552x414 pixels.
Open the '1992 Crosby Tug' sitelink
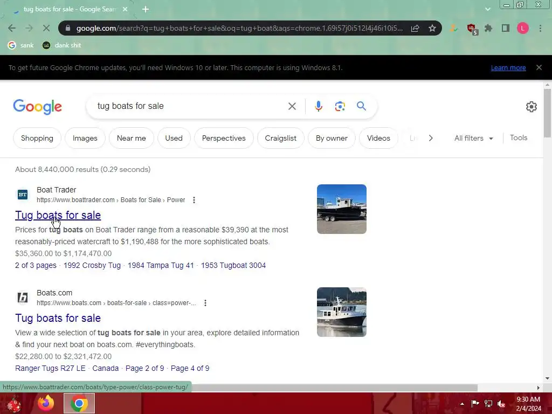tap(92, 265)
